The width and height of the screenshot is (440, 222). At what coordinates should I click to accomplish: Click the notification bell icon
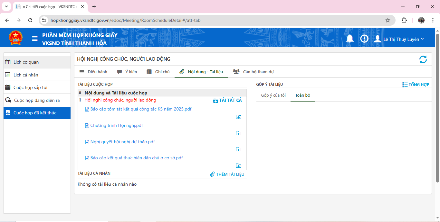click(x=350, y=39)
